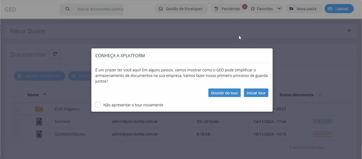The height and width of the screenshot is (159, 362).
Task: Click the search magnifier icon
Action: point(68,9)
